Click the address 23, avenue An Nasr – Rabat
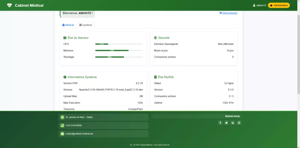This screenshot has height=148, width=300. click(79, 117)
